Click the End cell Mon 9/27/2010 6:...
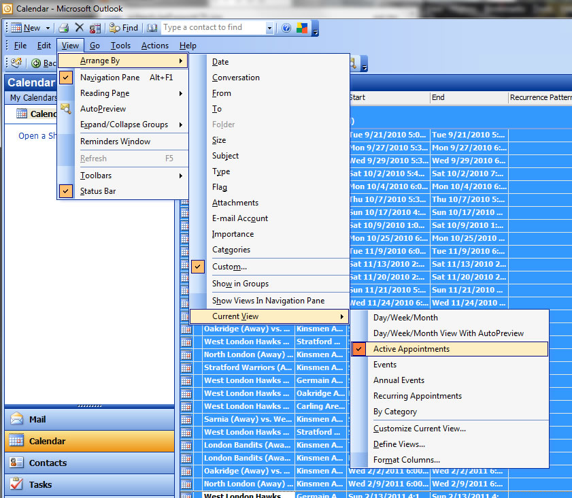 click(x=469, y=148)
